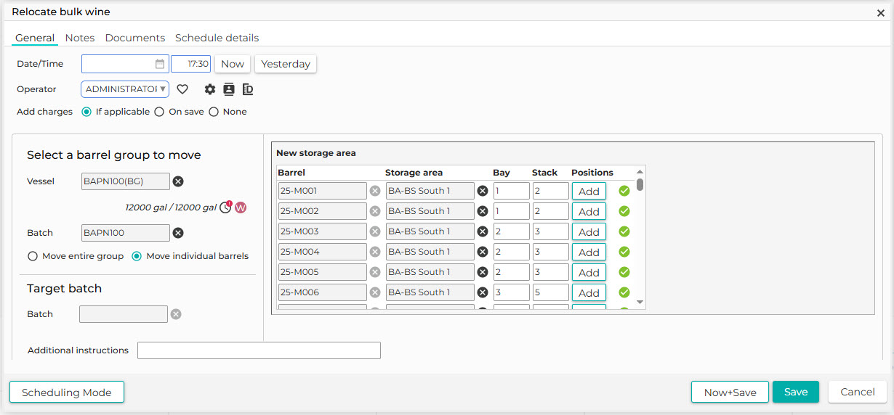Select 'None' add charges option

click(214, 112)
